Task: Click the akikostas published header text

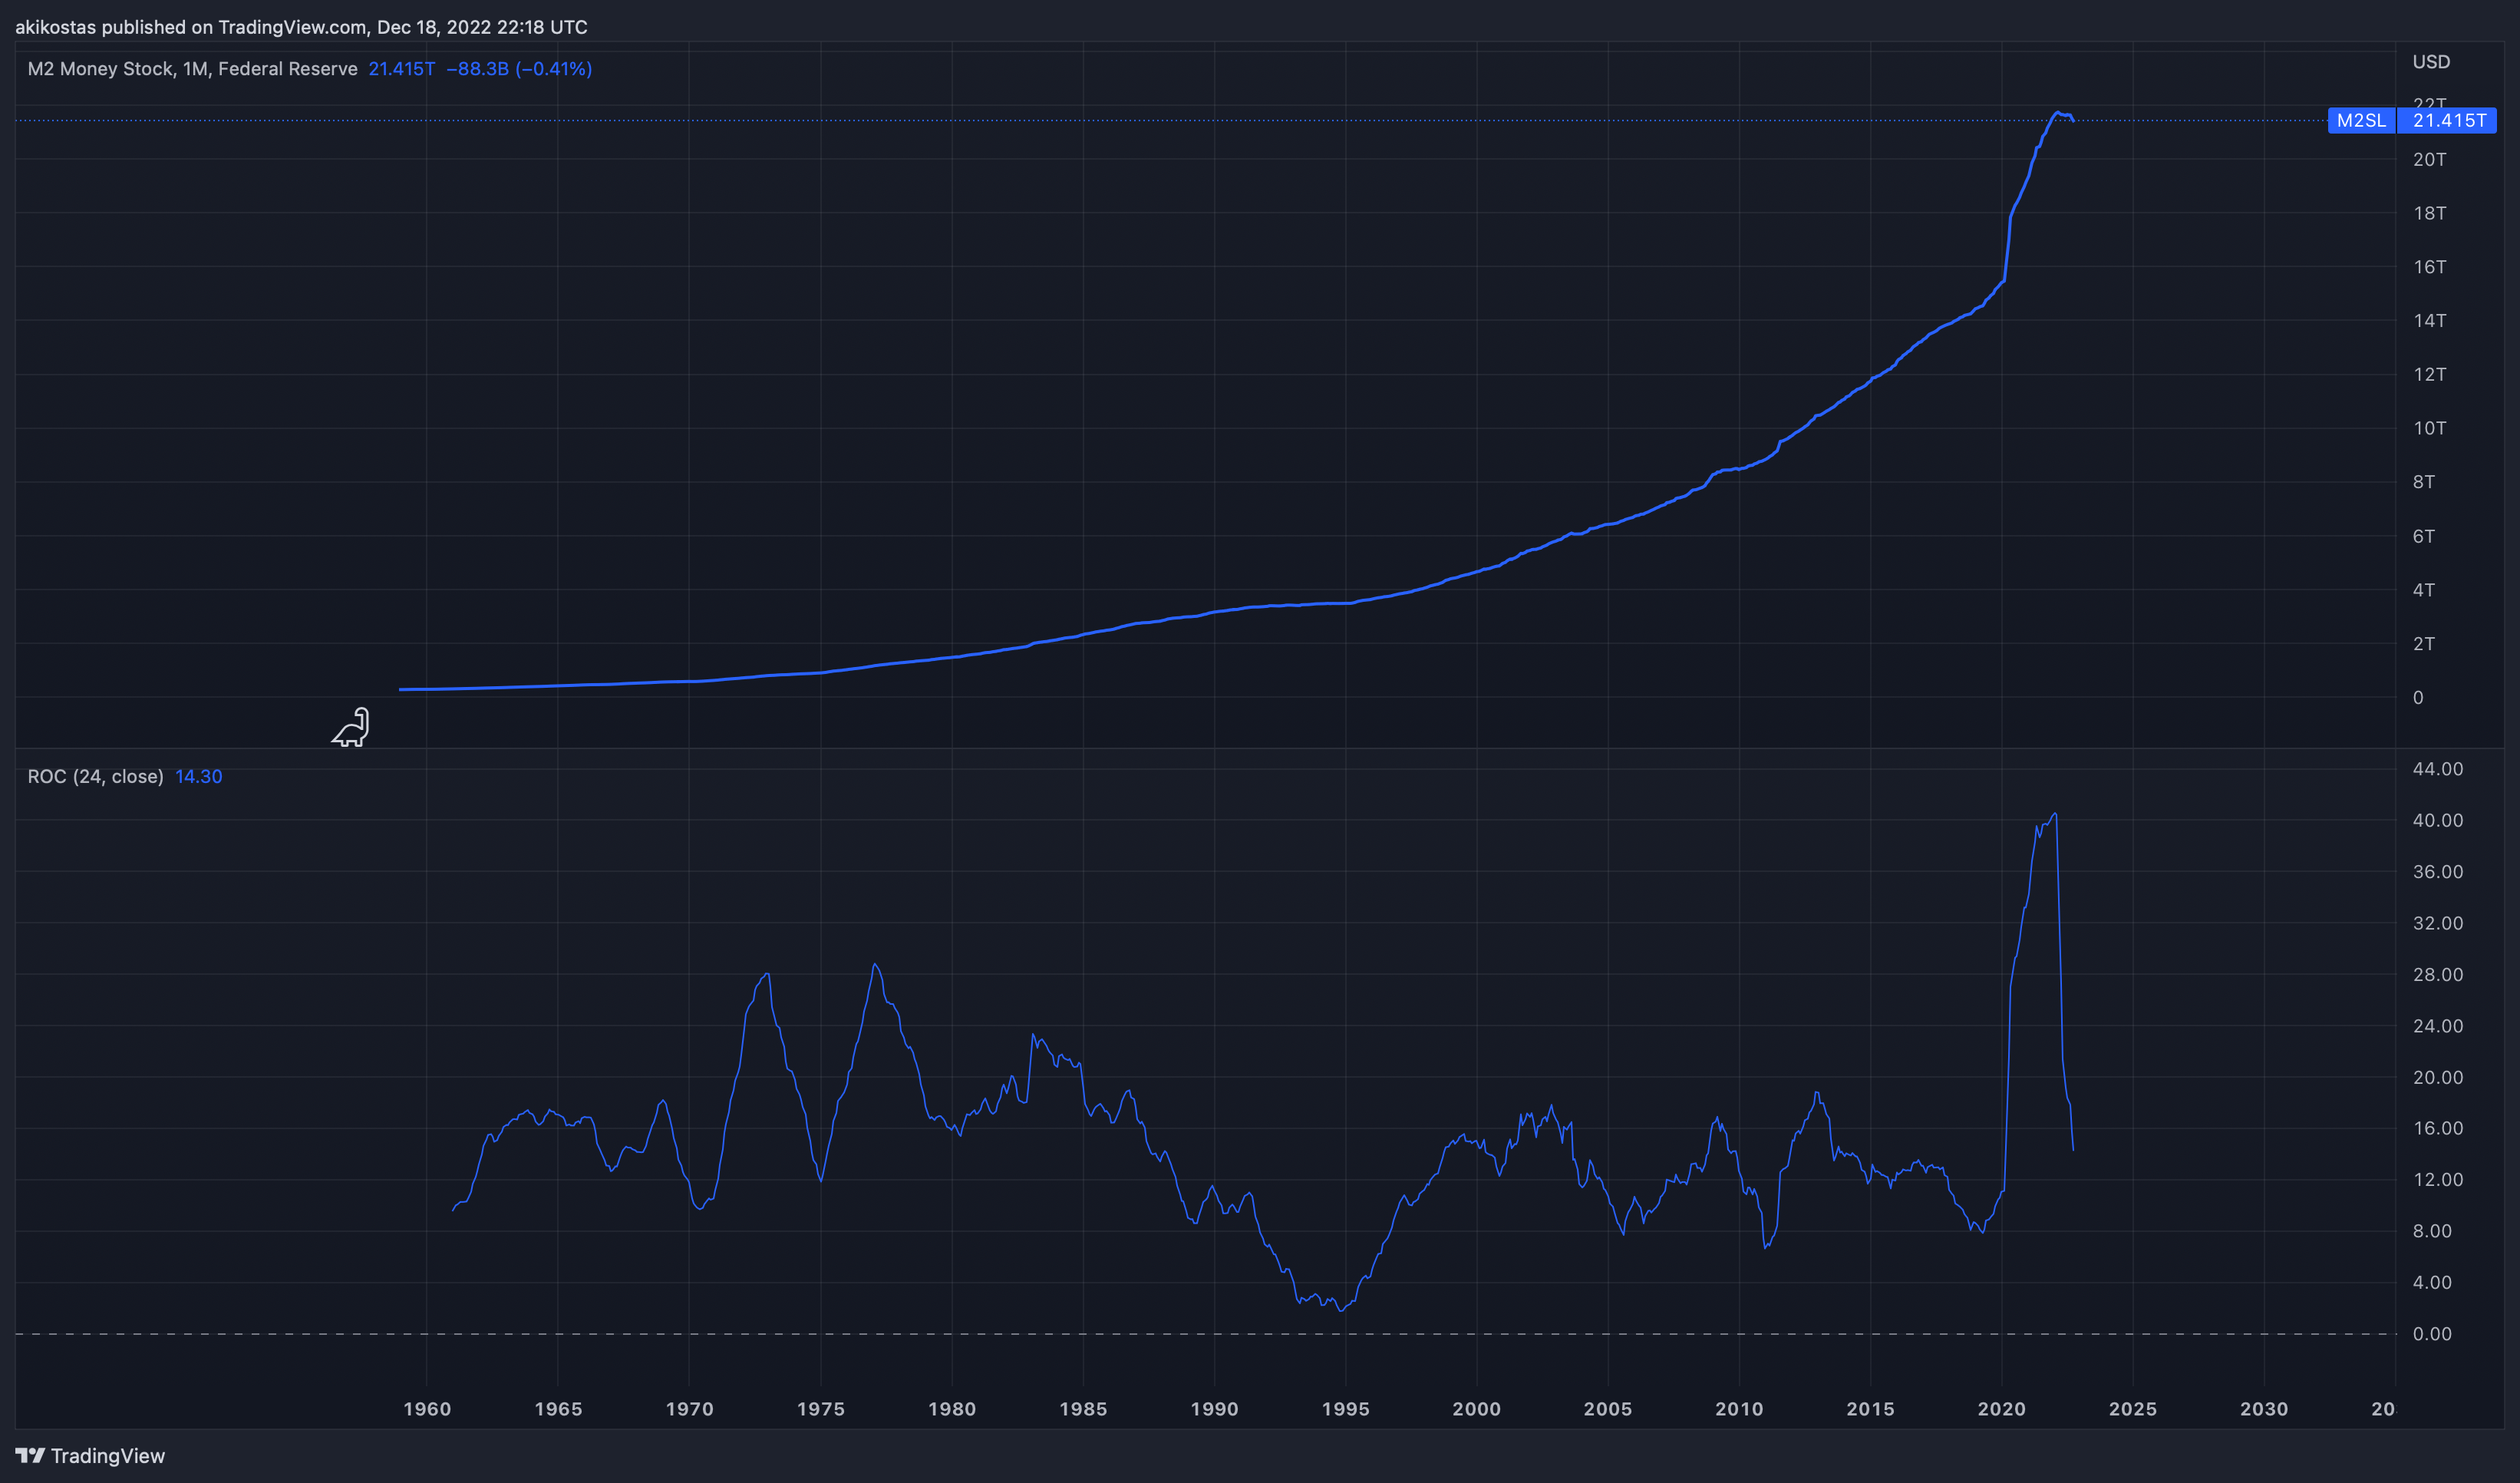Action: tap(301, 27)
